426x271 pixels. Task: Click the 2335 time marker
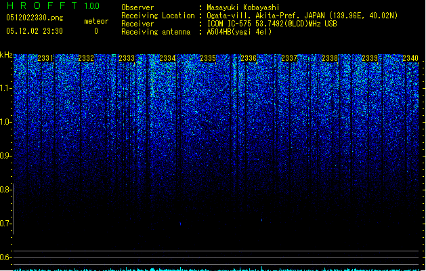[x=208, y=58]
